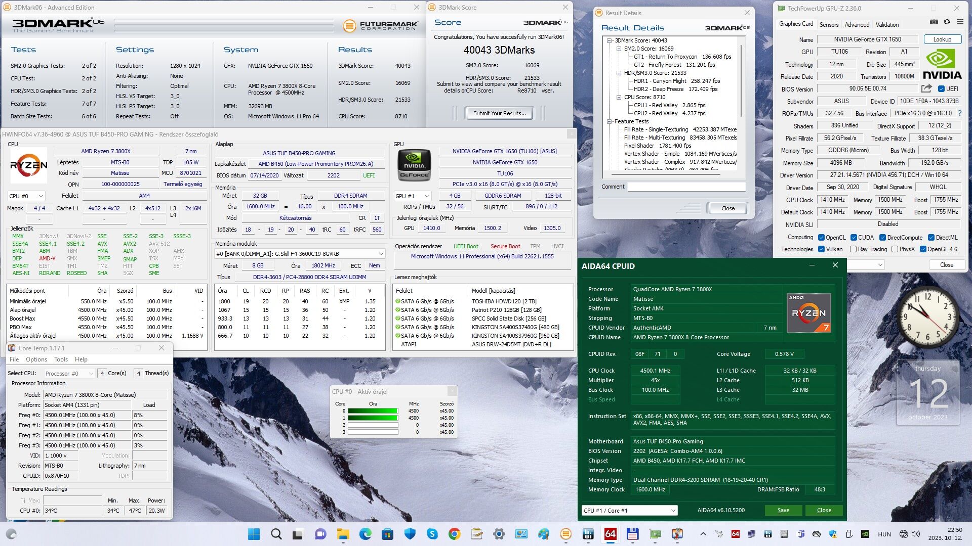Click Close button in GPU-Z

[946, 265]
